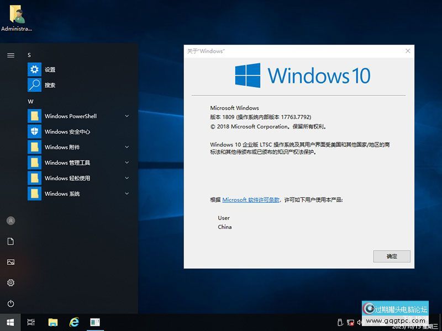Open the 搜索 (Search) app
This screenshot has height=331, width=442.
point(50,85)
